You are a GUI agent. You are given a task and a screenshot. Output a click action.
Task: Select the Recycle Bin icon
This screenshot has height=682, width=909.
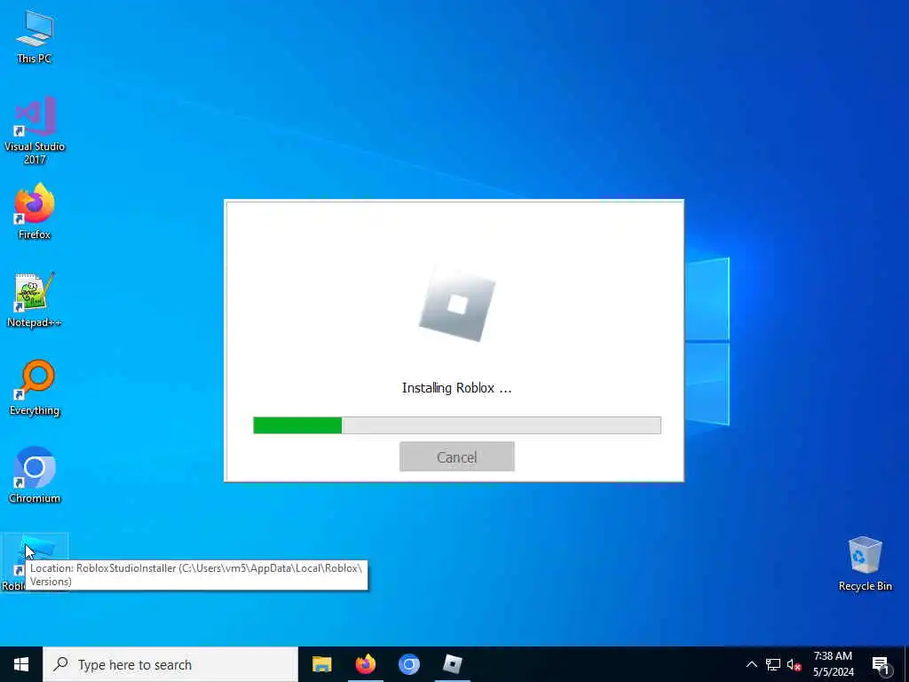tap(865, 564)
